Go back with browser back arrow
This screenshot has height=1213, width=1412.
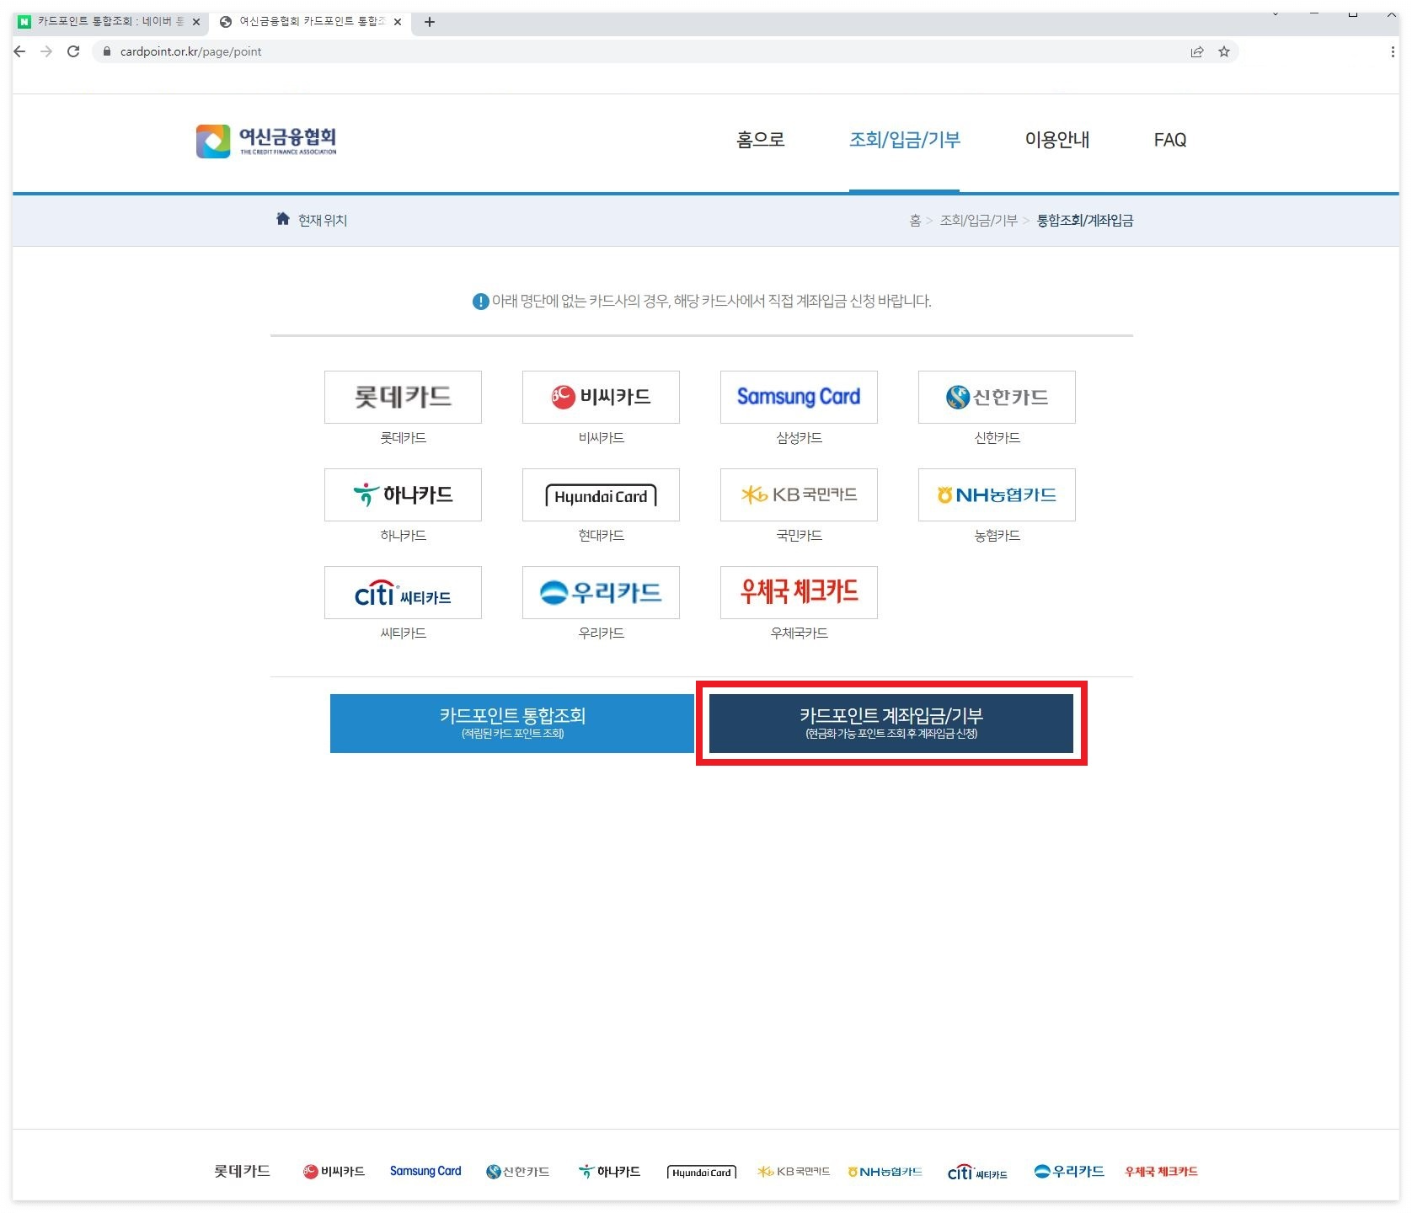click(20, 51)
